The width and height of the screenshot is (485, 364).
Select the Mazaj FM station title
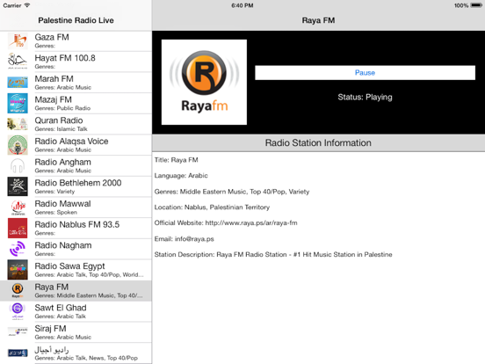[x=54, y=99]
